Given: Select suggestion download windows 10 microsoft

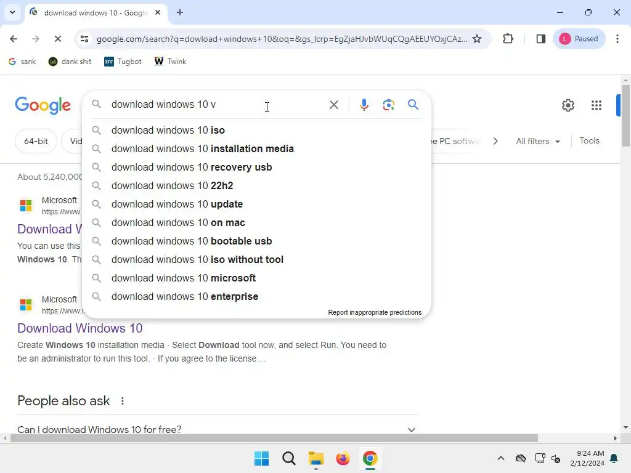Looking at the screenshot, I should pos(256,278).
